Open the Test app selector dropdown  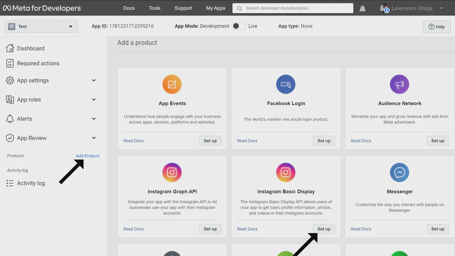(40, 26)
